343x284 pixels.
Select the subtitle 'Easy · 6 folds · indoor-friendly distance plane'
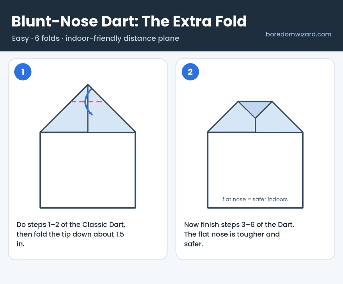coord(96,38)
